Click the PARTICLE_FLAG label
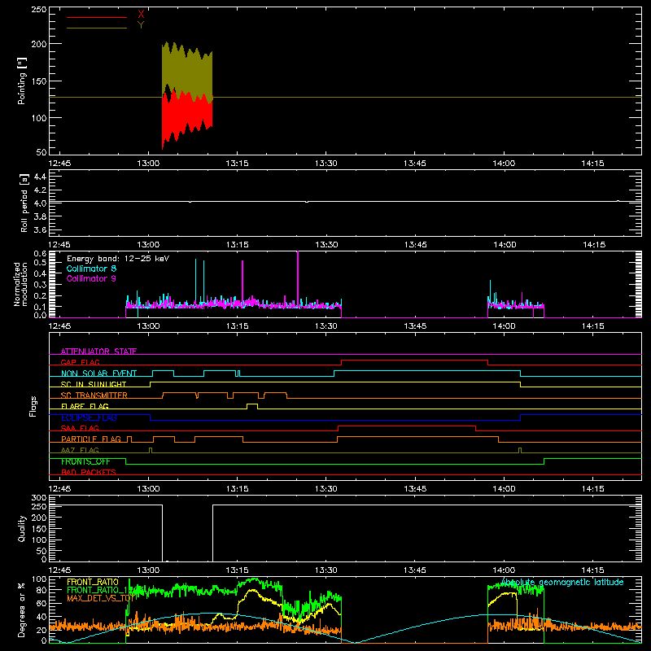The image size is (651, 651). 91,439
